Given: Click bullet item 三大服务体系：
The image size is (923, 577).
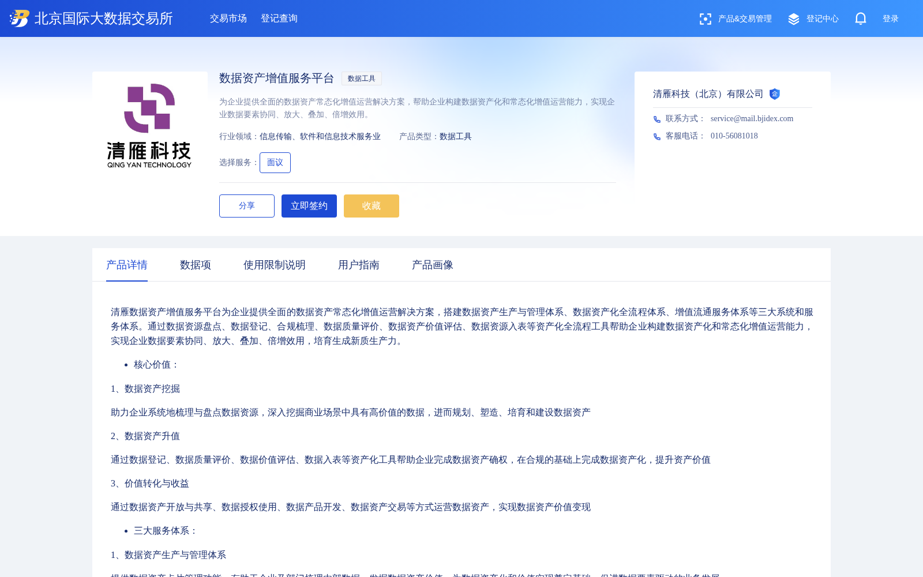Looking at the screenshot, I should (166, 531).
